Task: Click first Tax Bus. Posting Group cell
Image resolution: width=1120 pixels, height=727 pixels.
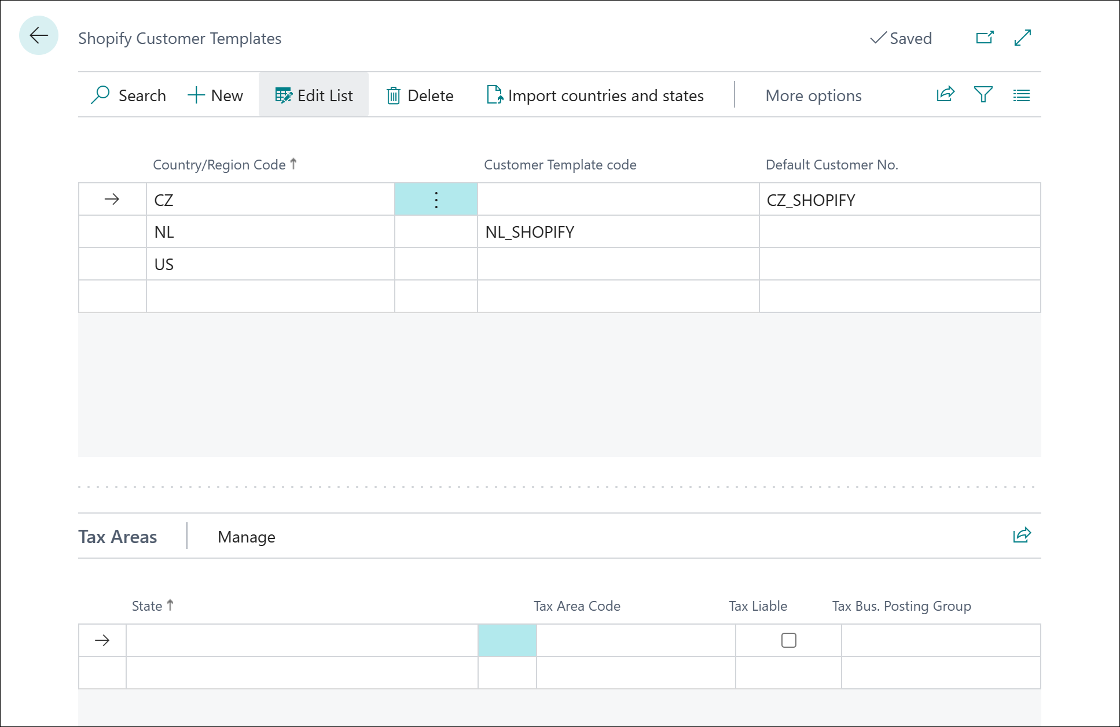Action: click(x=941, y=640)
